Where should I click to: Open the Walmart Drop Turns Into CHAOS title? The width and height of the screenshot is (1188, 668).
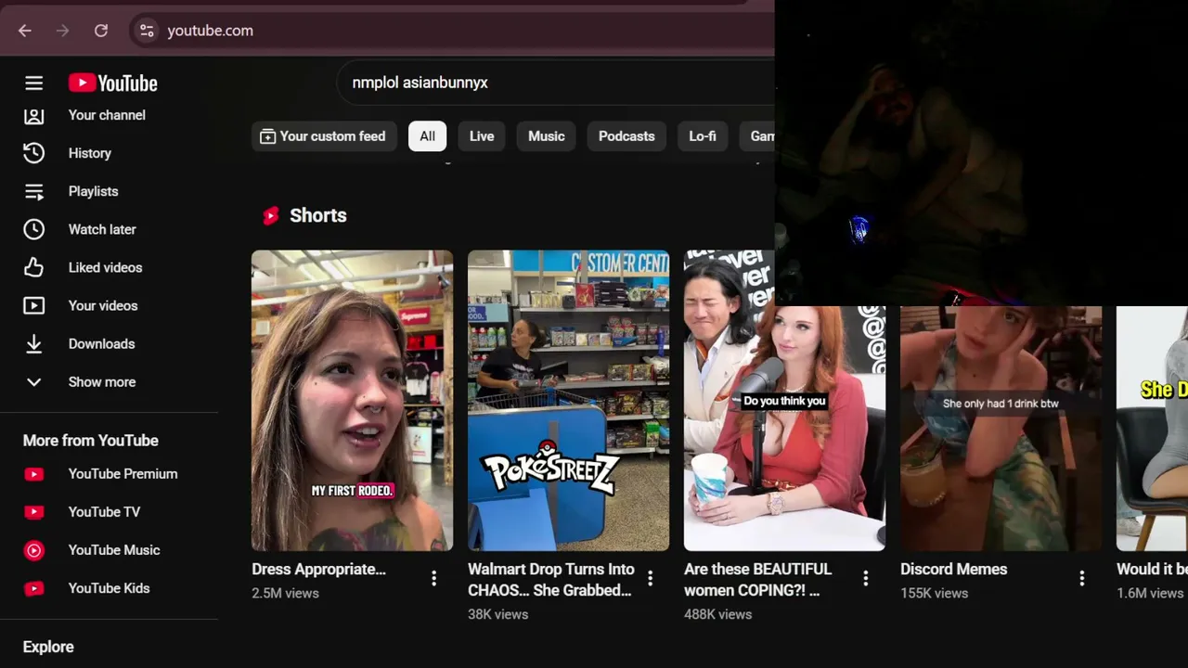coord(551,580)
